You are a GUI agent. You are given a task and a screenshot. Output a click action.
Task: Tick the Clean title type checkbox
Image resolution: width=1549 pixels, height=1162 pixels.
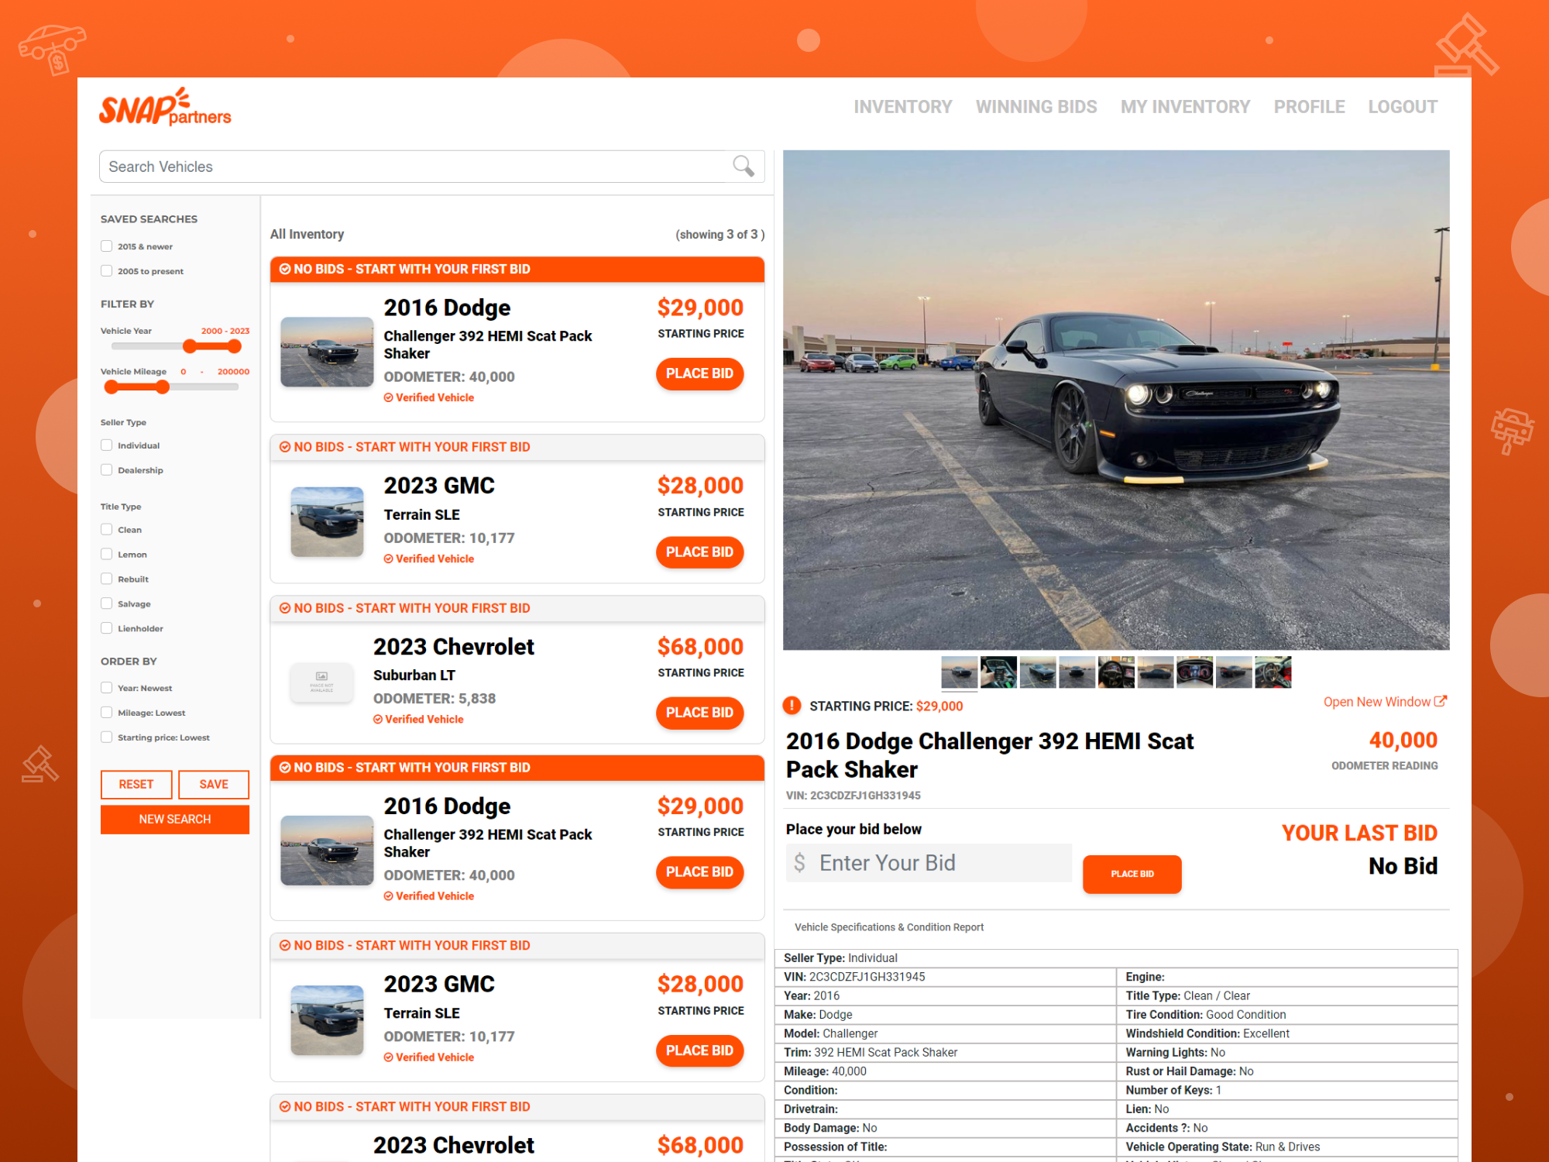click(x=107, y=530)
